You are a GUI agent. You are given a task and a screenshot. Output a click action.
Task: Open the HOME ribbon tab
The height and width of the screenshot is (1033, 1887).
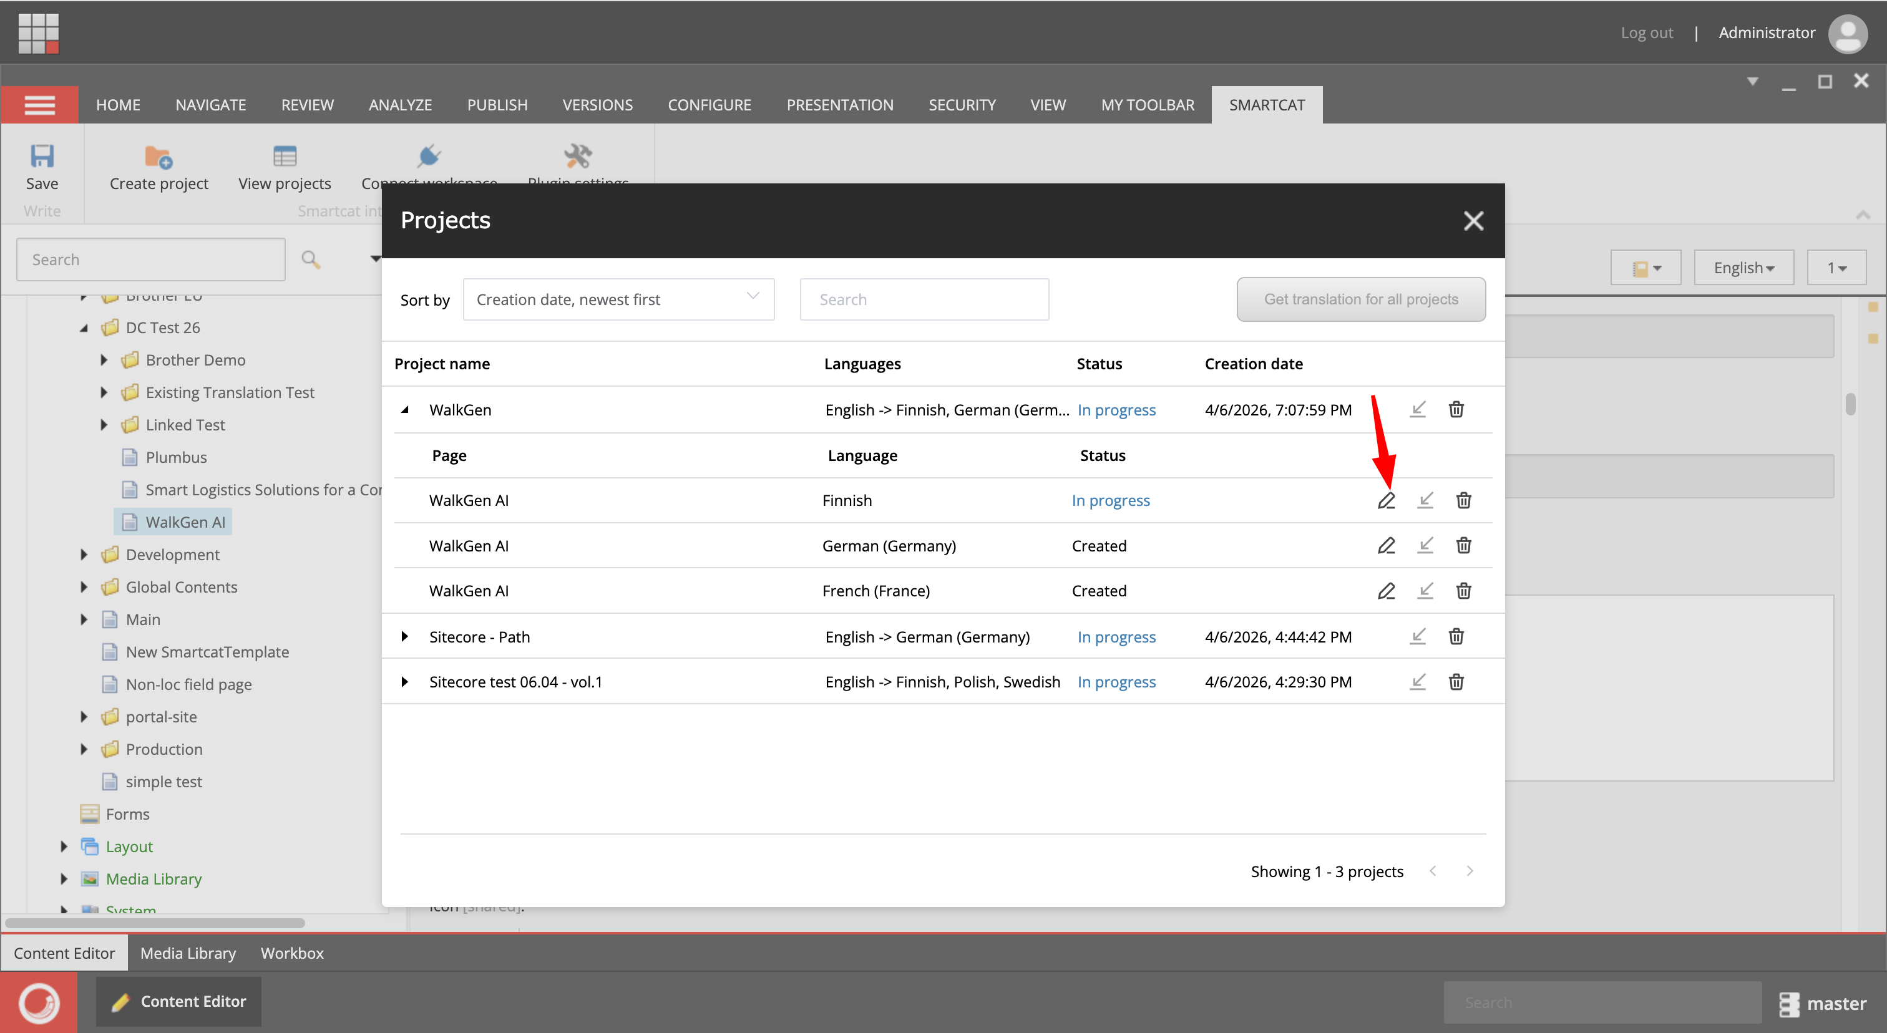tap(118, 105)
